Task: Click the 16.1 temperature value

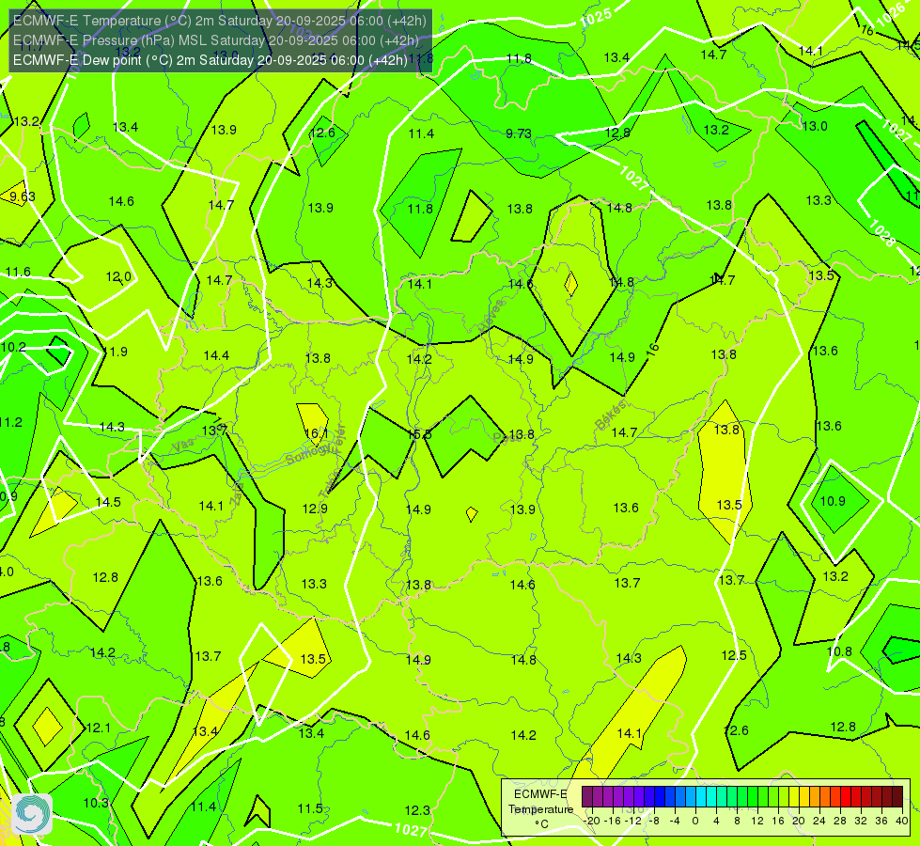Action: [x=317, y=433]
